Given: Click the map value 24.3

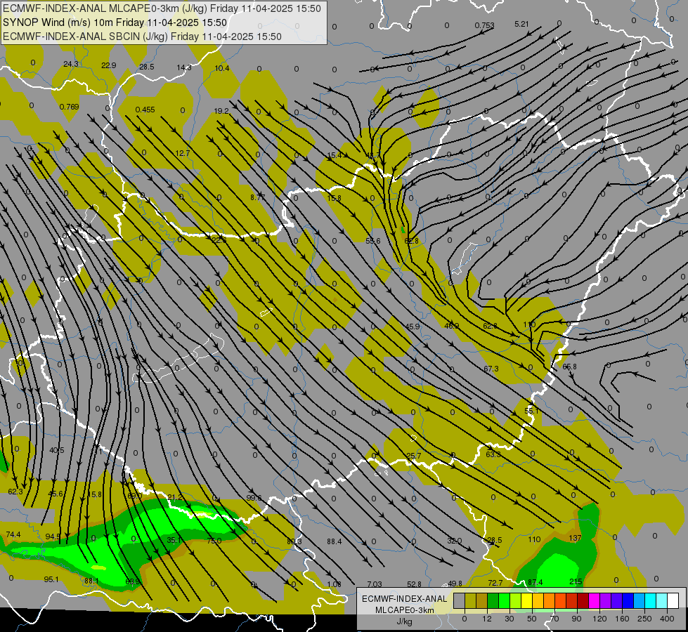Looking at the screenshot, I should (71, 64).
